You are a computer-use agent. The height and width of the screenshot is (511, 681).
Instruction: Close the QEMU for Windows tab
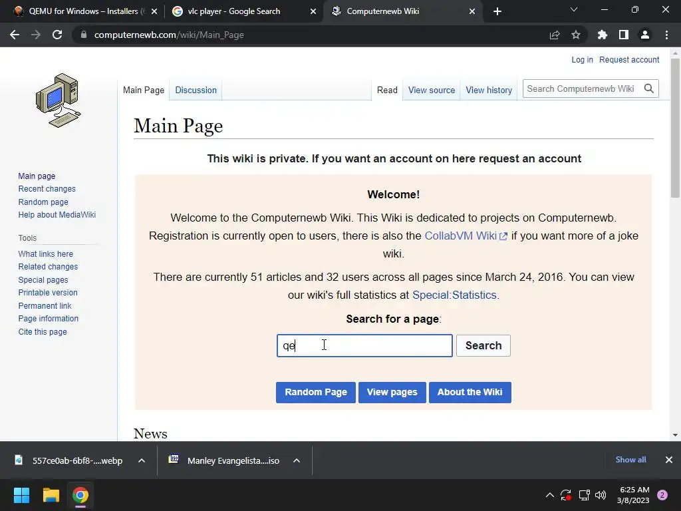point(154,11)
